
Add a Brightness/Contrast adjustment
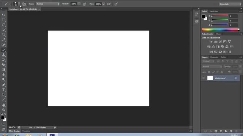pos(211,42)
